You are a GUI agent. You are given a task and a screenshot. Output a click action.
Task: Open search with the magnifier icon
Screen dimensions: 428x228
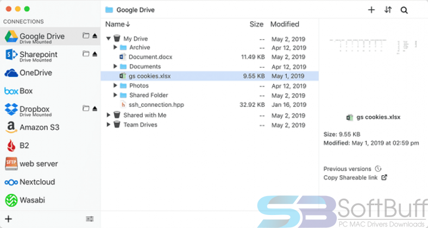tap(404, 10)
